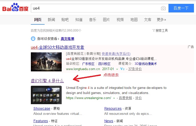Screen dimensions: 196x126
Task: Click result count text 百度为您找到相关结果约2,060,000个
Action: pyautogui.click(x=56, y=30)
